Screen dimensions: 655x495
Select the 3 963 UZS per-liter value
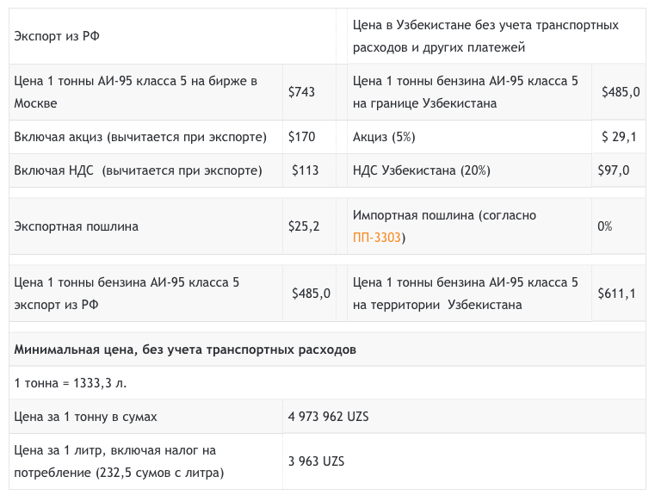[317, 461]
